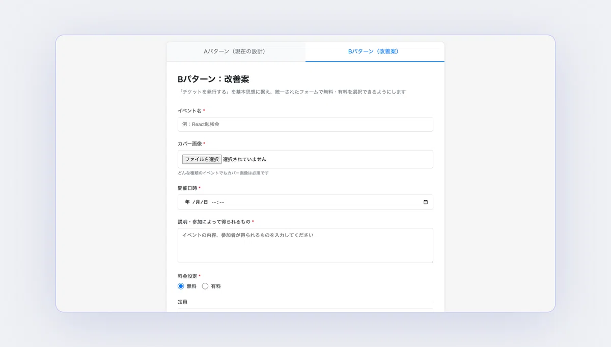611x347 pixels.
Task: Click the 選択されていません file status text
Action: (x=244, y=159)
